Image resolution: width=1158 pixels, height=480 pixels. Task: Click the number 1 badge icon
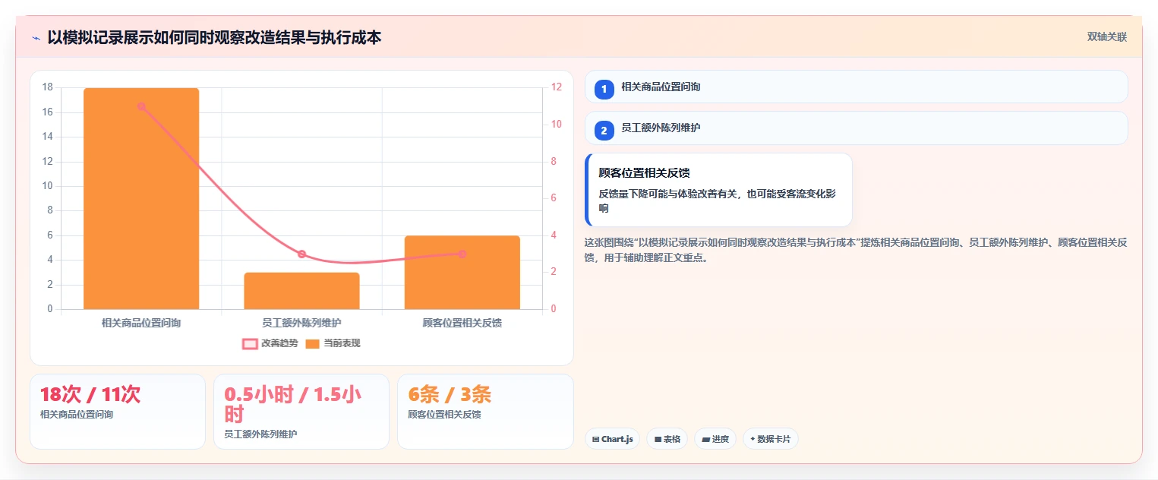604,89
